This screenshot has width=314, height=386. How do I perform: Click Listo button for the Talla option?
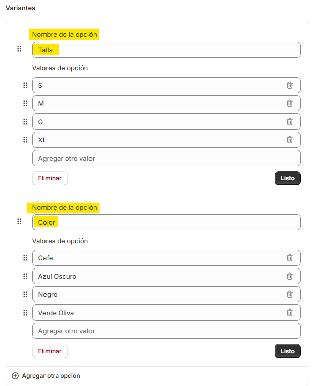(x=288, y=178)
